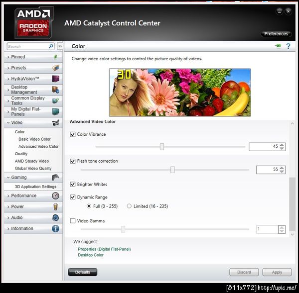299x293 pixels.
Task: Click the Power battery icon
Action: pos(55,206)
